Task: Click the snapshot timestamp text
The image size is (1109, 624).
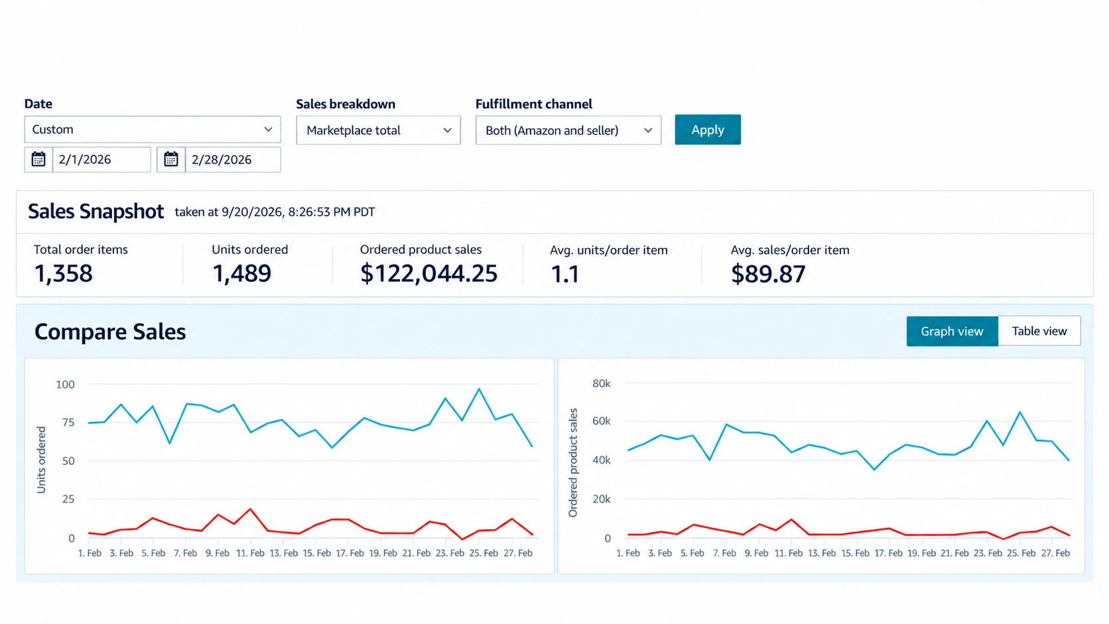Action: click(275, 212)
